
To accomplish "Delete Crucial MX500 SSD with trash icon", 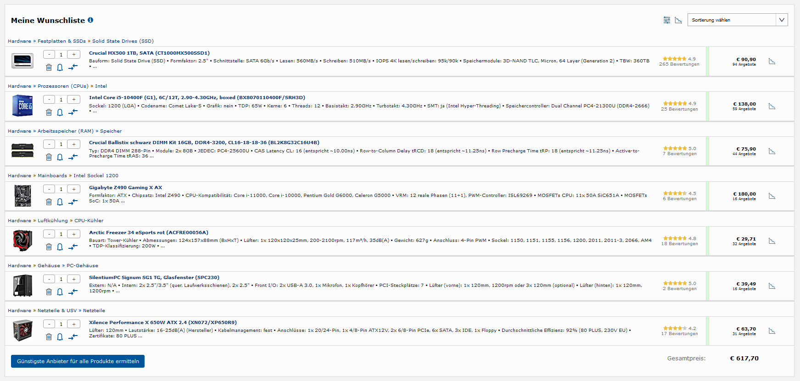I will click(49, 67).
